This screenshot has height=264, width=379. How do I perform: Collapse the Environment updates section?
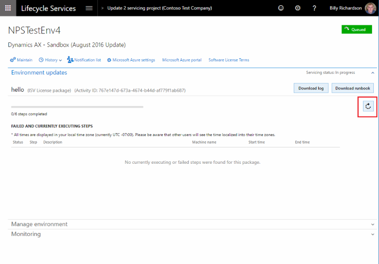point(373,73)
